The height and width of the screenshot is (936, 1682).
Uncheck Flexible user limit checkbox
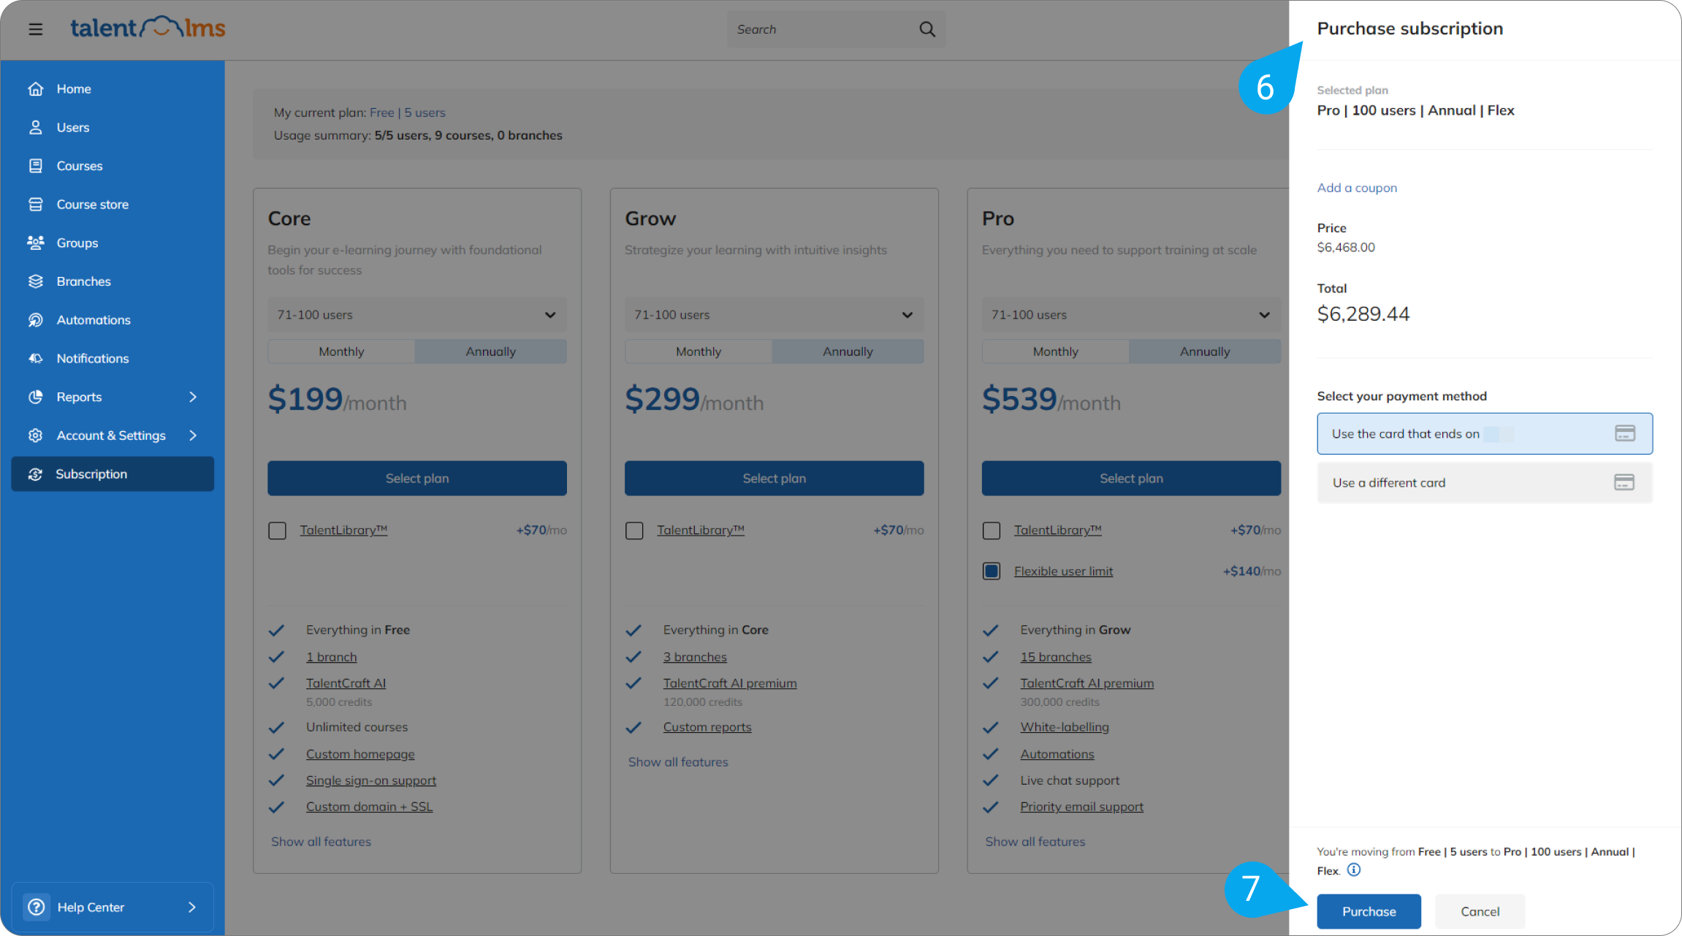[992, 571]
